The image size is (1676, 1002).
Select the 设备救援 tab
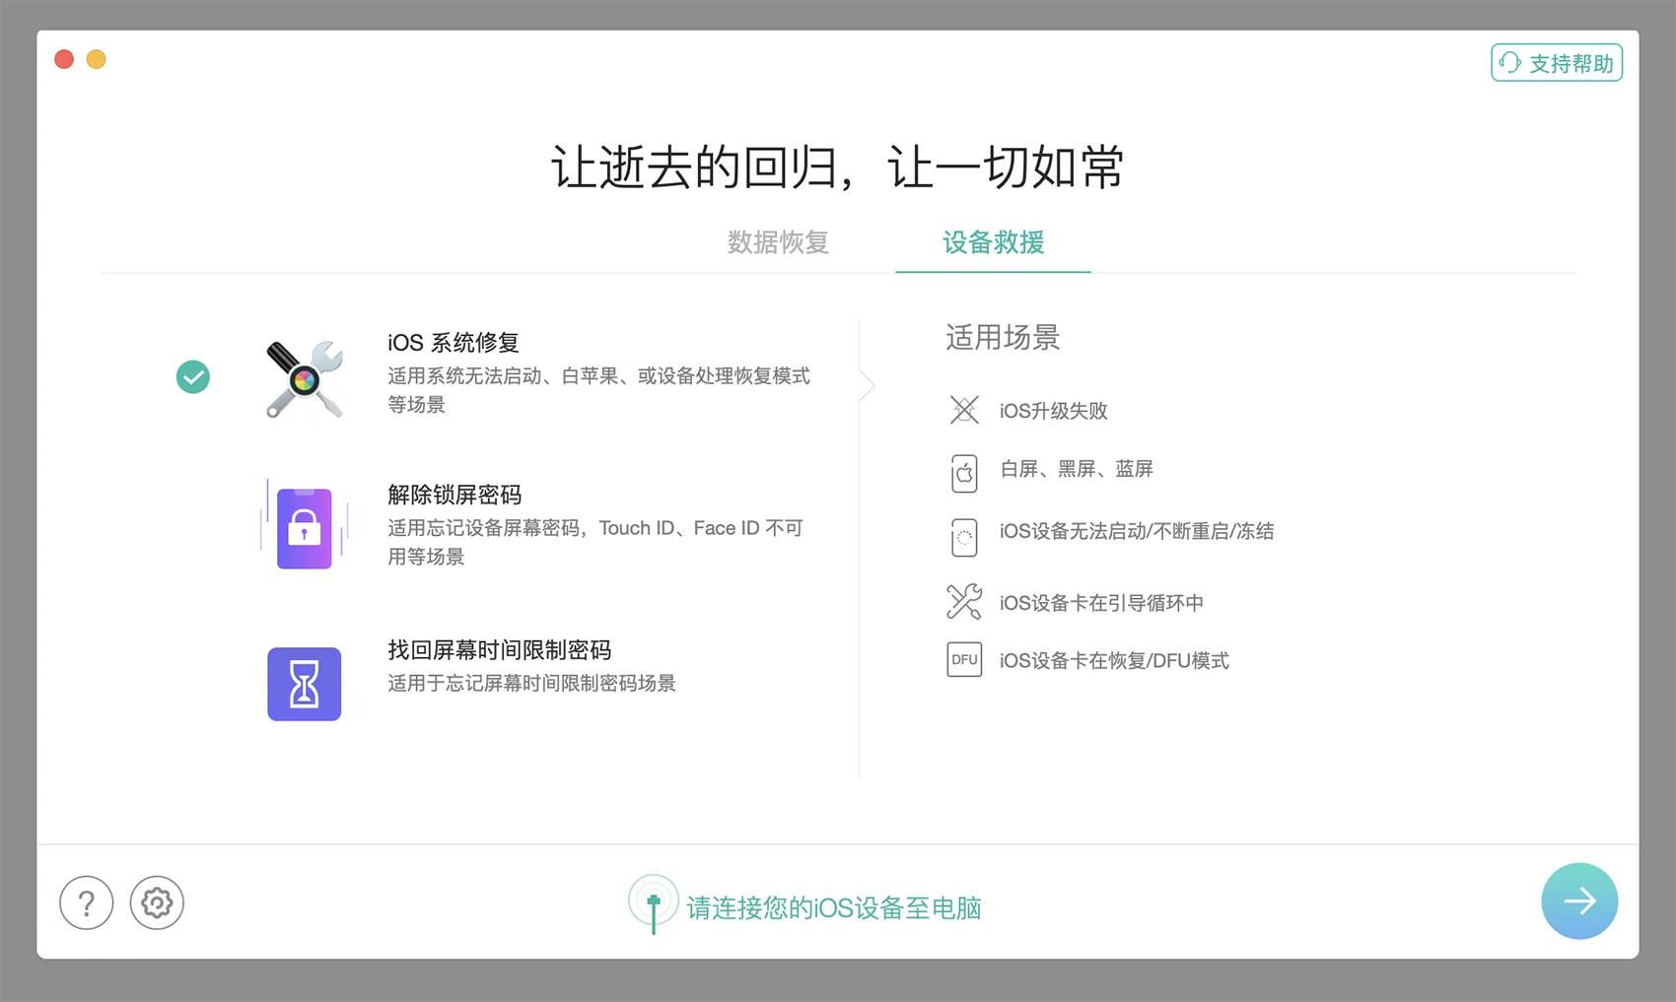(x=993, y=242)
